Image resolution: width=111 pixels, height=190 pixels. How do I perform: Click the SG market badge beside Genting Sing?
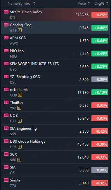coord(6,25)
